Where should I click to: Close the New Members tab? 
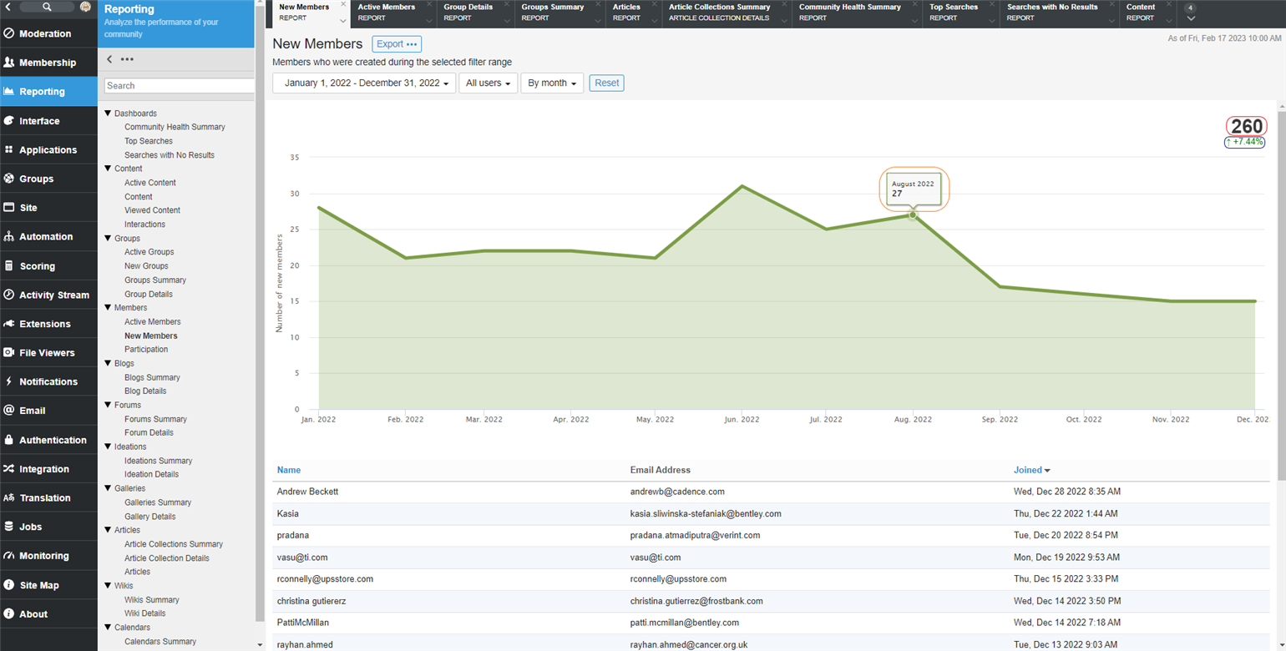pyautogui.click(x=343, y=4)
